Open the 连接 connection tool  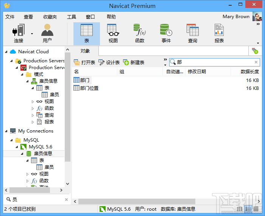click(19, 33)
